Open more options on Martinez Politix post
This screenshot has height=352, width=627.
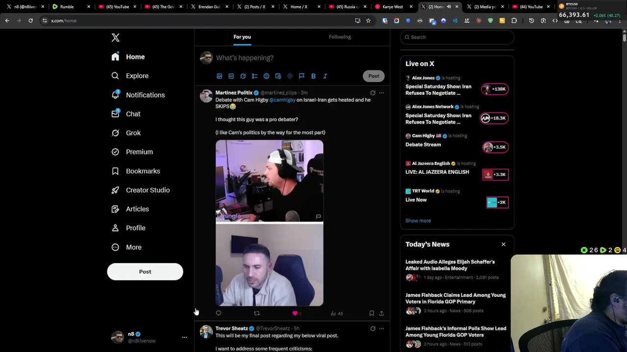tap(382, 93)
